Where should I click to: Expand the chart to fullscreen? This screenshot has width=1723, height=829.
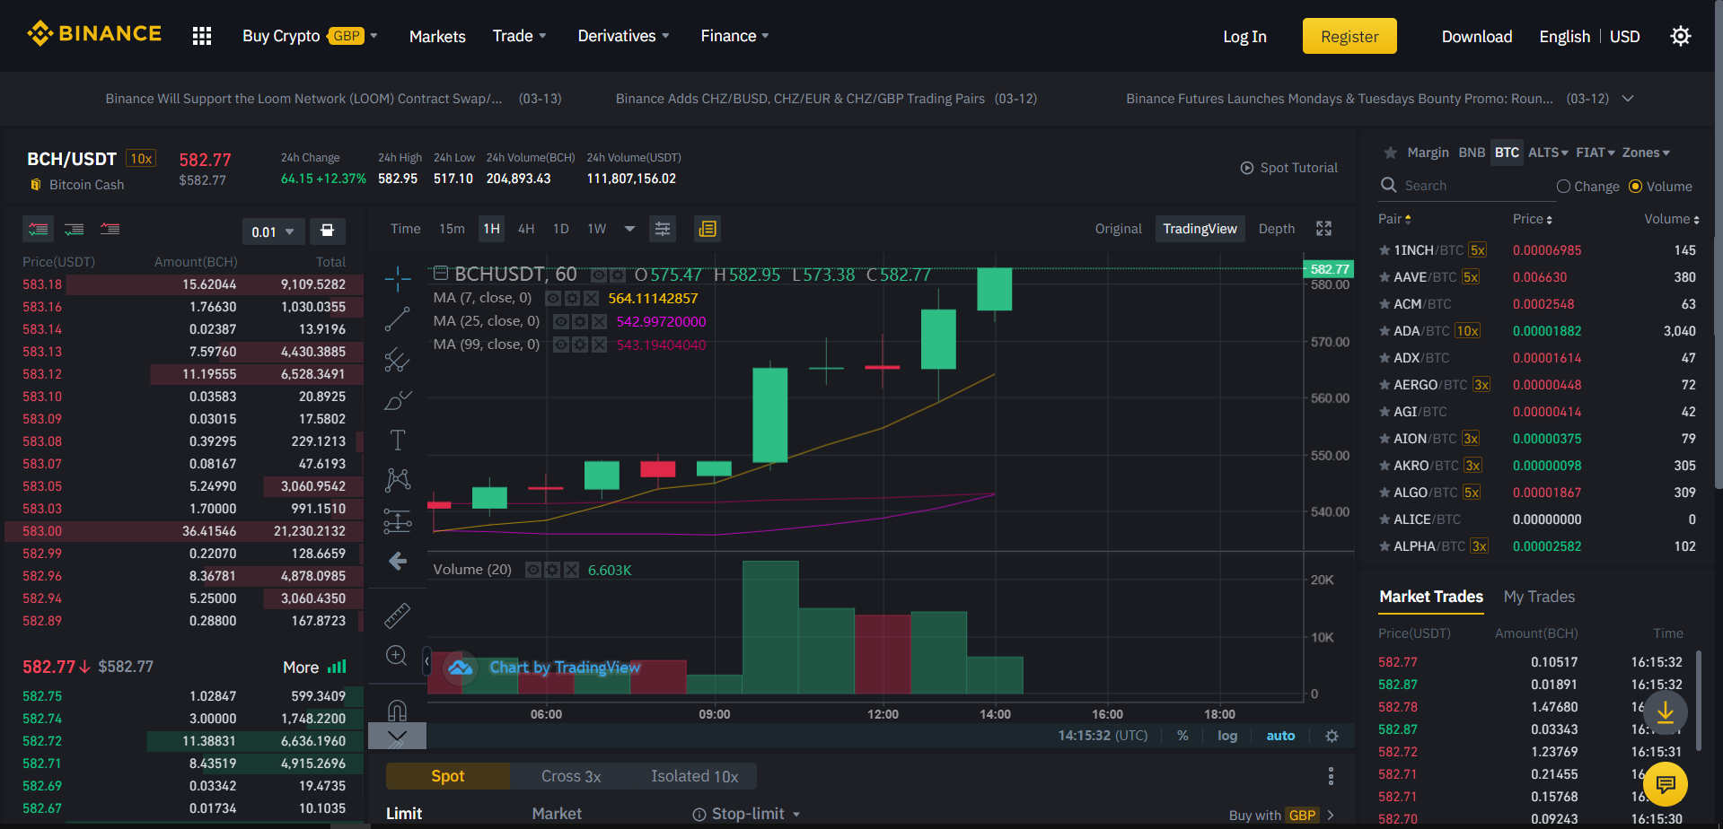click(x=1323, y=229)
